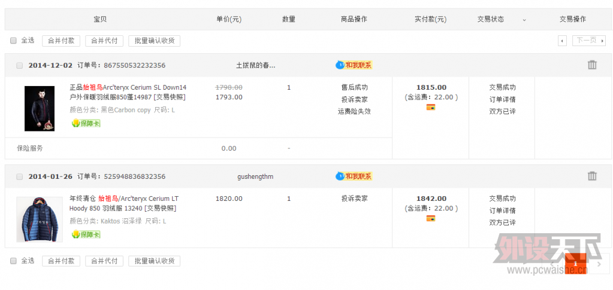Click the price 1793.00

coord(229,97)
